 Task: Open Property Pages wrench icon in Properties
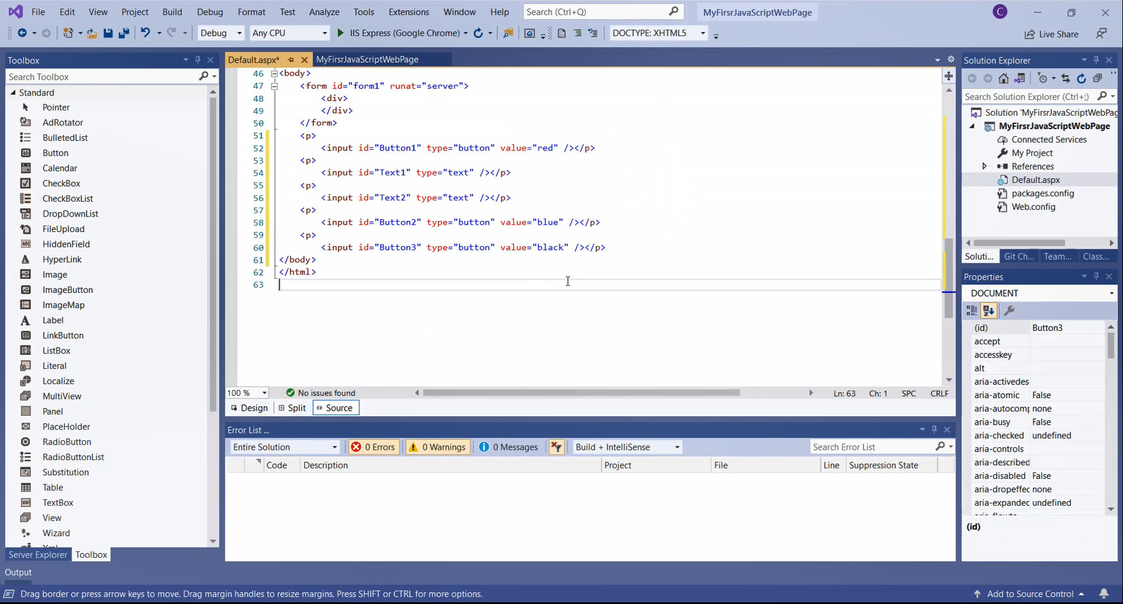tap(1009, 311)
